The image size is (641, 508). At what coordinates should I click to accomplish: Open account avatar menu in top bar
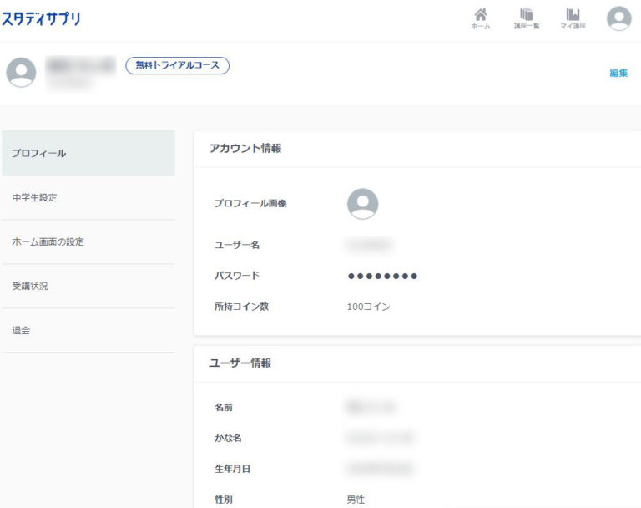coord(618,18)
